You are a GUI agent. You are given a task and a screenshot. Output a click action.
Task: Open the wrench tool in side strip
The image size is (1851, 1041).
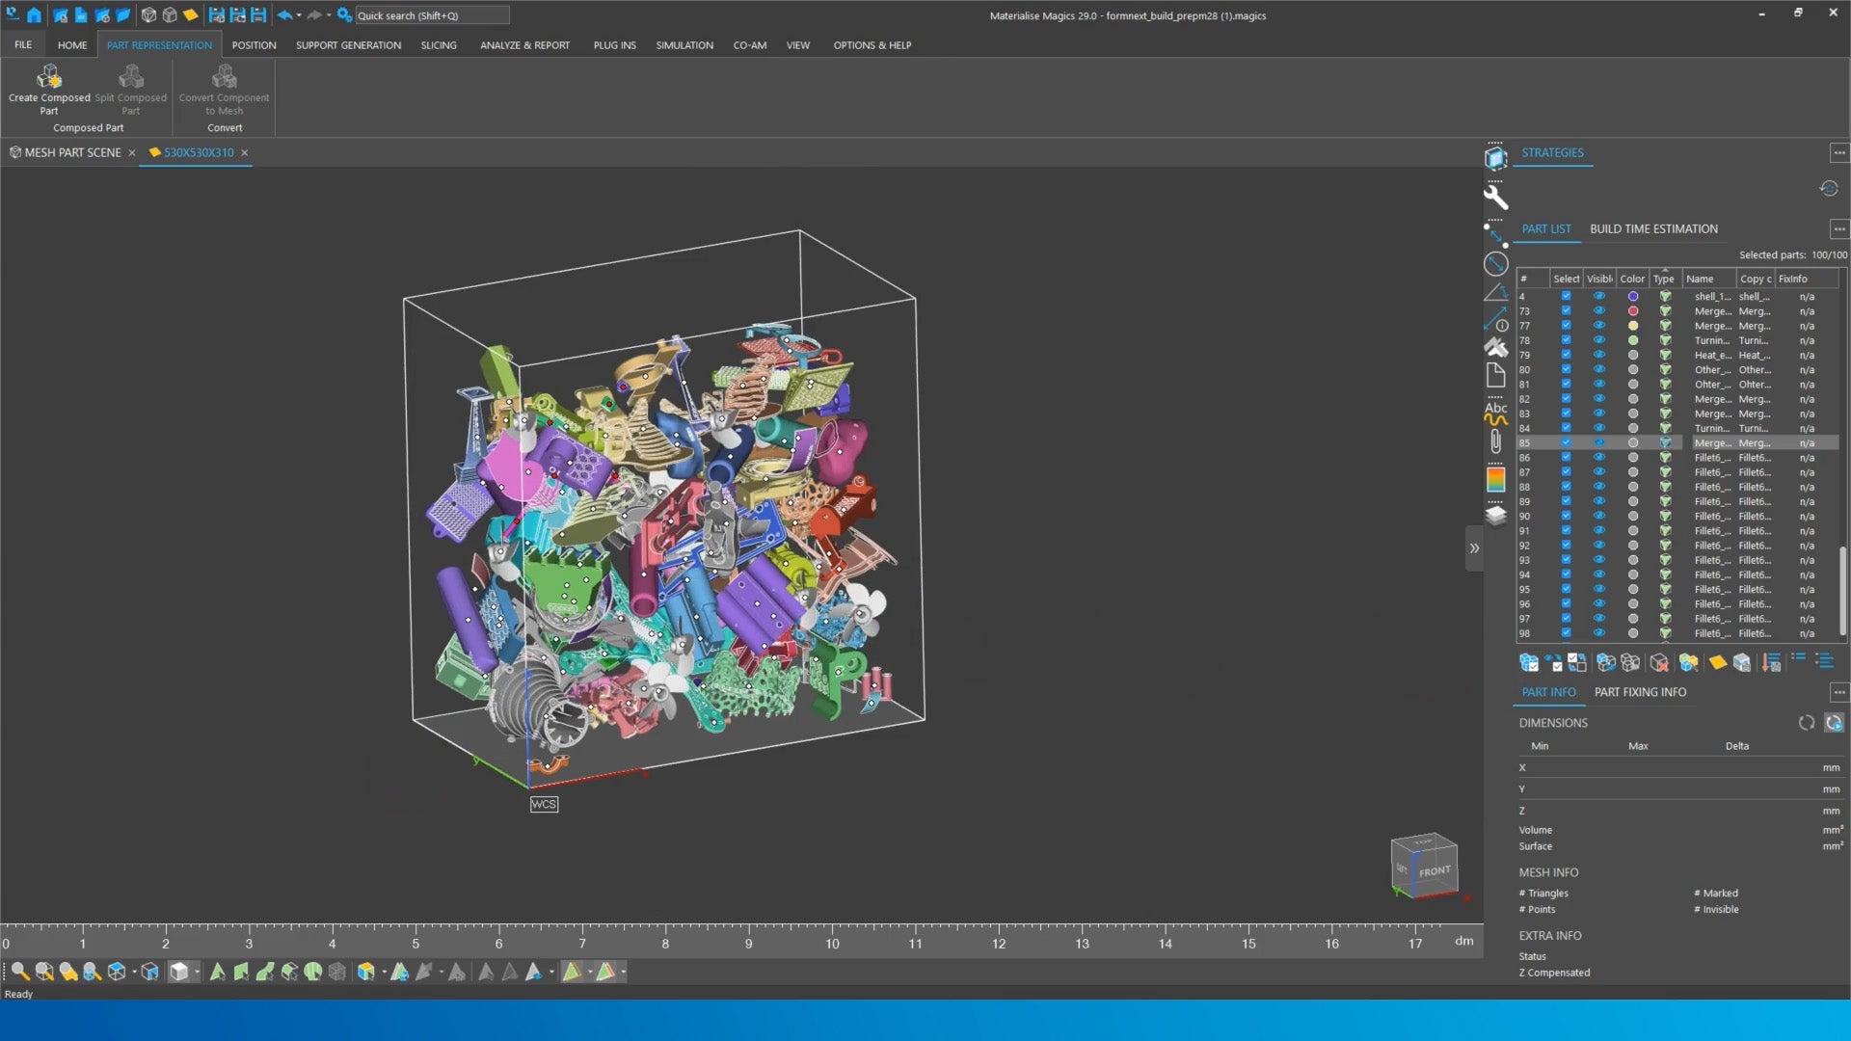point(1495,198)
